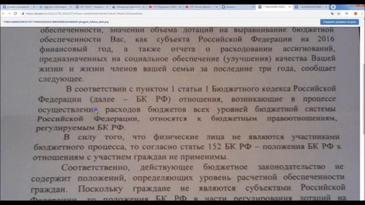Open the browser three-dot menu

click(x=362, y=14)
